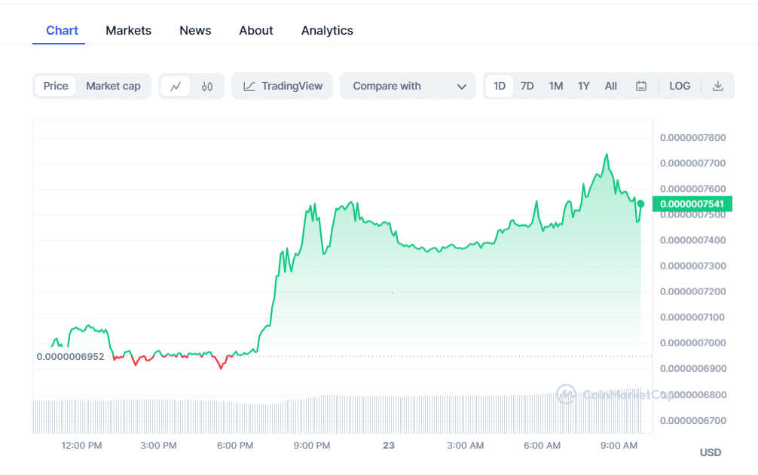The image size is (758, 475).
Task: Click the current price marker dot on chart
Action: coord(640,203)
